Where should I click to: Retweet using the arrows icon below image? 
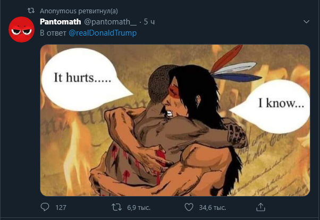click(116, 207)
